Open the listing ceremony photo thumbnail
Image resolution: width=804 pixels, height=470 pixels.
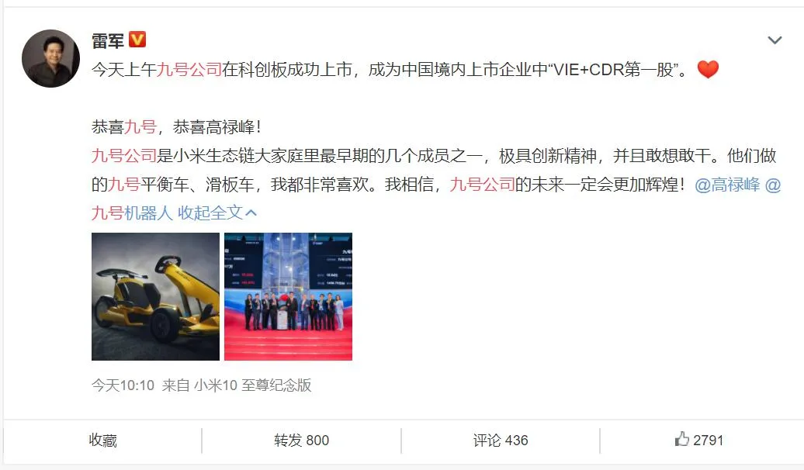click(288, 296)
